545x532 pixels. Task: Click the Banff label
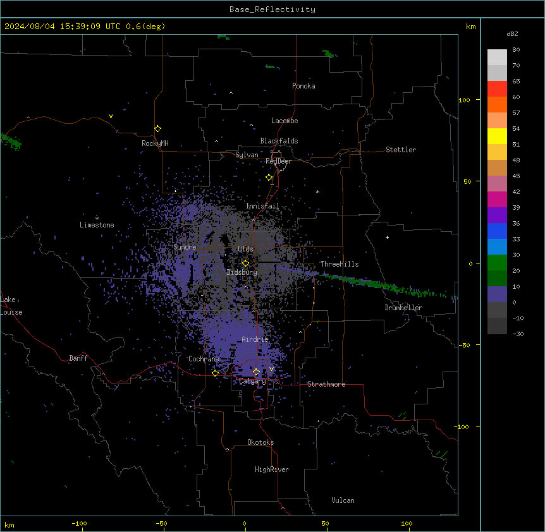(78, 358)
